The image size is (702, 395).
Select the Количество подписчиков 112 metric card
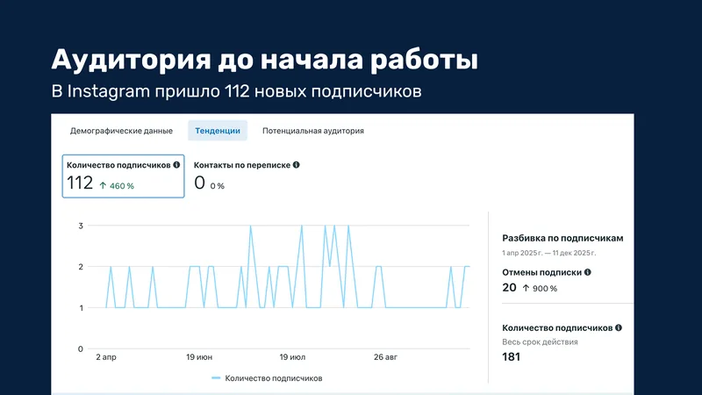pyautogui.click(x=123, y=176)
